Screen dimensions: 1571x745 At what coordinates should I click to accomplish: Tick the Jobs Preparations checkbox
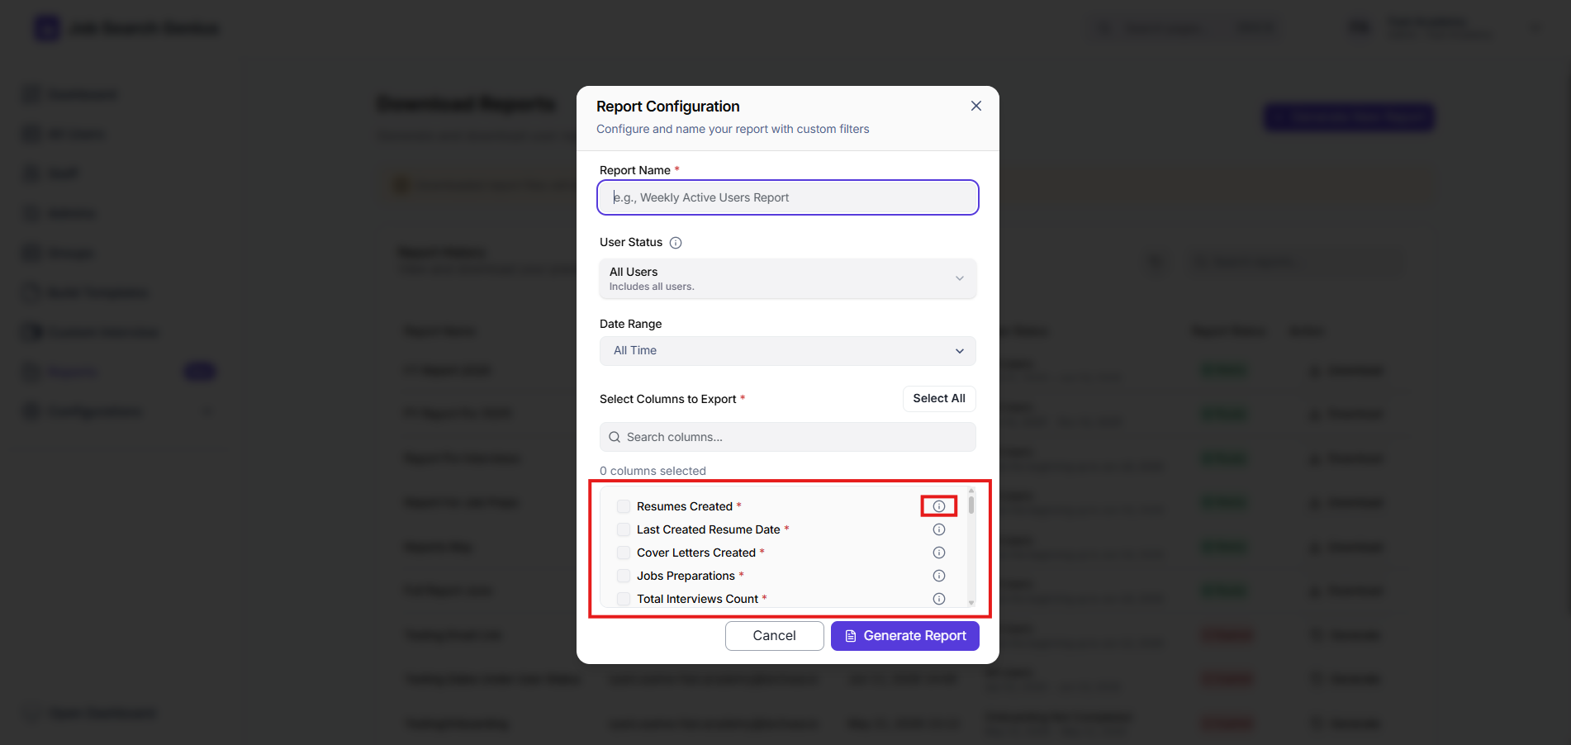[x=624, y=576]
